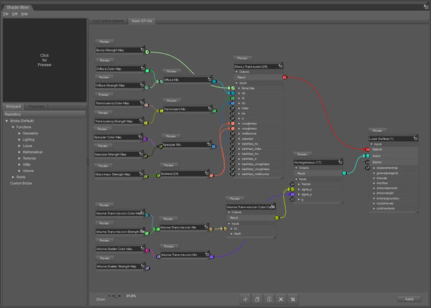Open the Specular Mix brick options icon
The height and width of the screenshot is (308, 431).
click(x=209, y=144)
